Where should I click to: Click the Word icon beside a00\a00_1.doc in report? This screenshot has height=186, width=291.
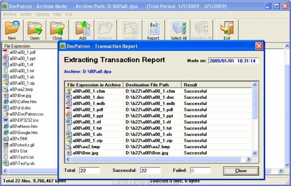tap(69, 97)
